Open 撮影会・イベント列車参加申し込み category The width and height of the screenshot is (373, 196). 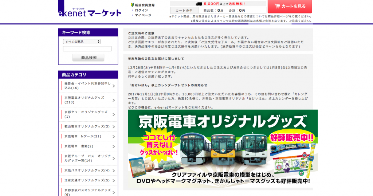pyautogui.click(x=86, y=86)
